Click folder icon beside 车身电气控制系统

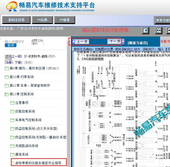coord(12,120)
